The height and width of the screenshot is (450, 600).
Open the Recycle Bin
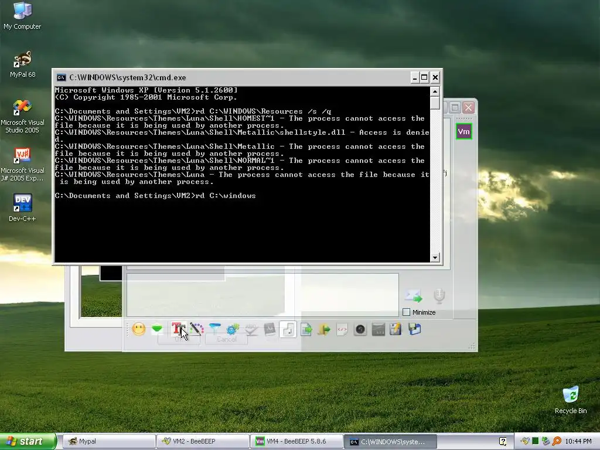click(571, 400)
